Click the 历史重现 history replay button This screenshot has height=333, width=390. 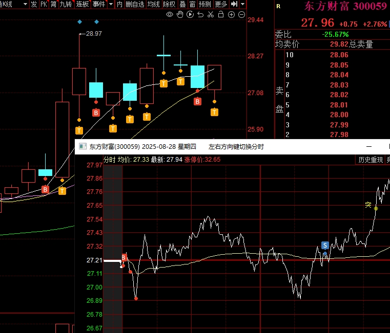click(x=371, y=160)
